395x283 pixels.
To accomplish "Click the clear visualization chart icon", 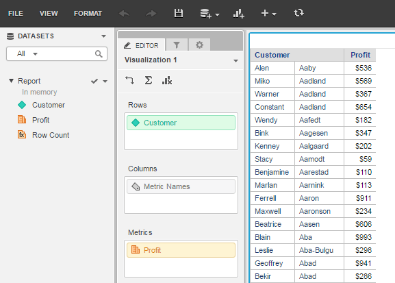I will [x=167, y=80].
